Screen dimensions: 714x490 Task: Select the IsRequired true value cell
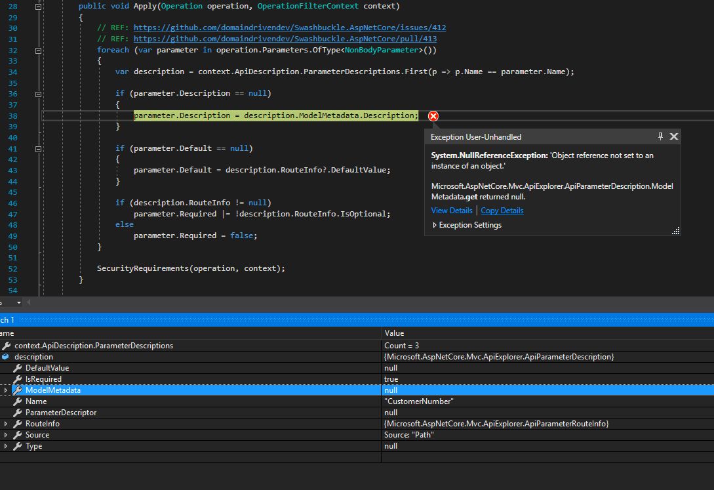[x=547, y=379]
